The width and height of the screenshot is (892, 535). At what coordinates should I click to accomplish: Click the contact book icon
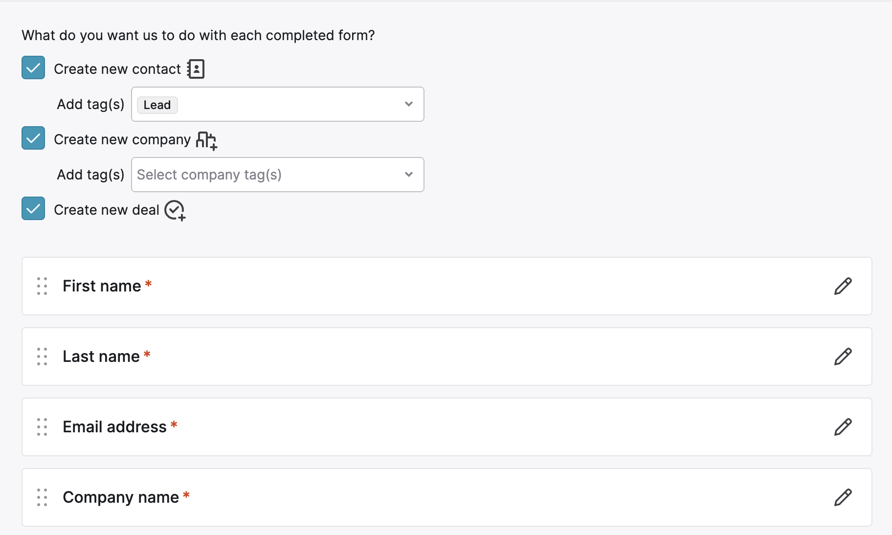(196, 69)
